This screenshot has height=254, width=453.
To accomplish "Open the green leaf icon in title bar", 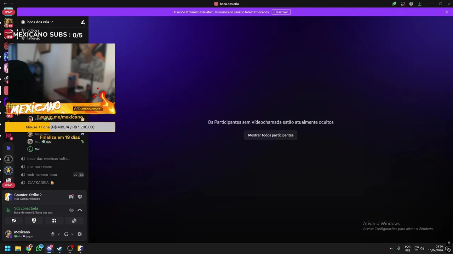I will point(394,4).
